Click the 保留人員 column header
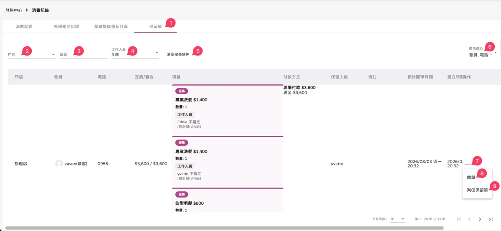 tap(339, 77)
